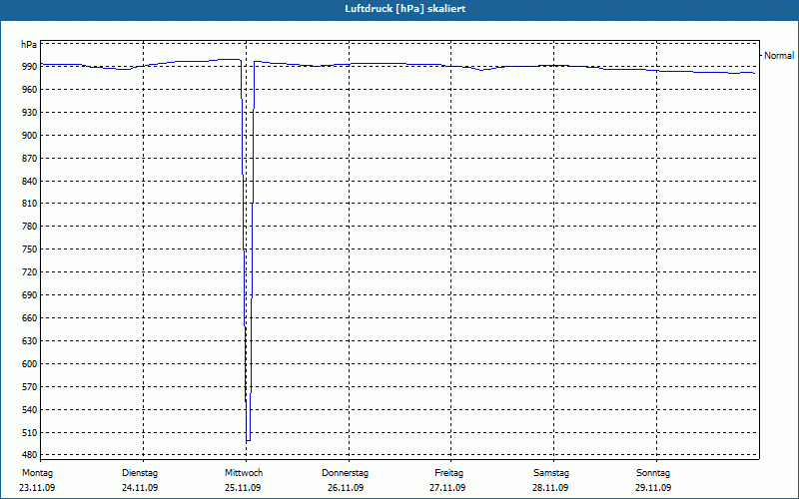Click the 'Montag' day label
Viewport: 799px width, 499px height.
coord(37,473)
